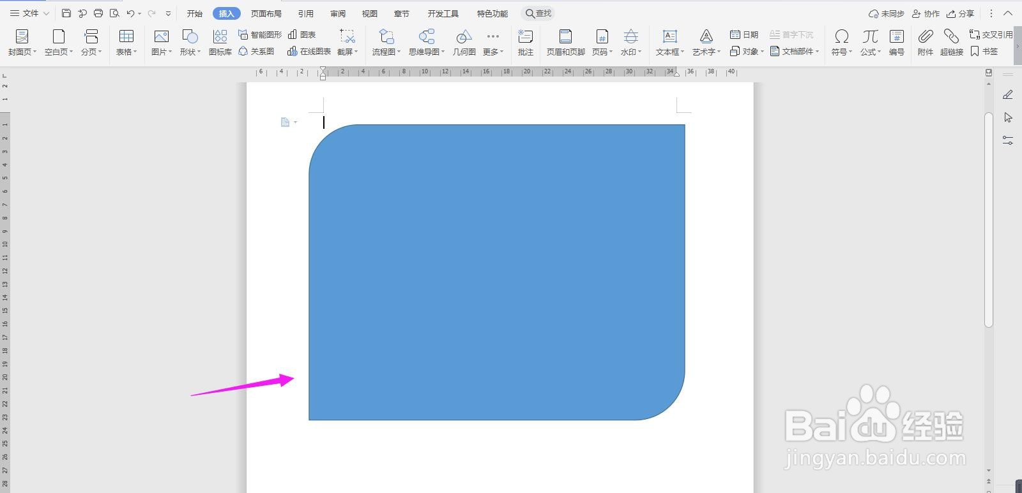Open the vertical dots menu at top right

991,13
